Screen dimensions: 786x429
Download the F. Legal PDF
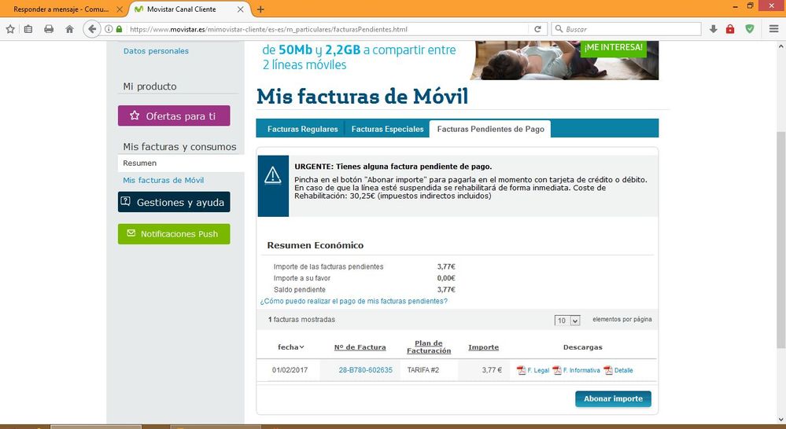533,370
